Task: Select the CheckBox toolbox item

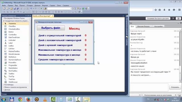Action: pyautogui.click(x=12, y=26)
